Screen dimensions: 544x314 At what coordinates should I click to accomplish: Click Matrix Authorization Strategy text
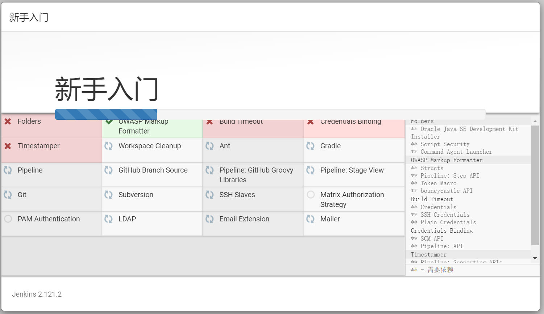352,200
